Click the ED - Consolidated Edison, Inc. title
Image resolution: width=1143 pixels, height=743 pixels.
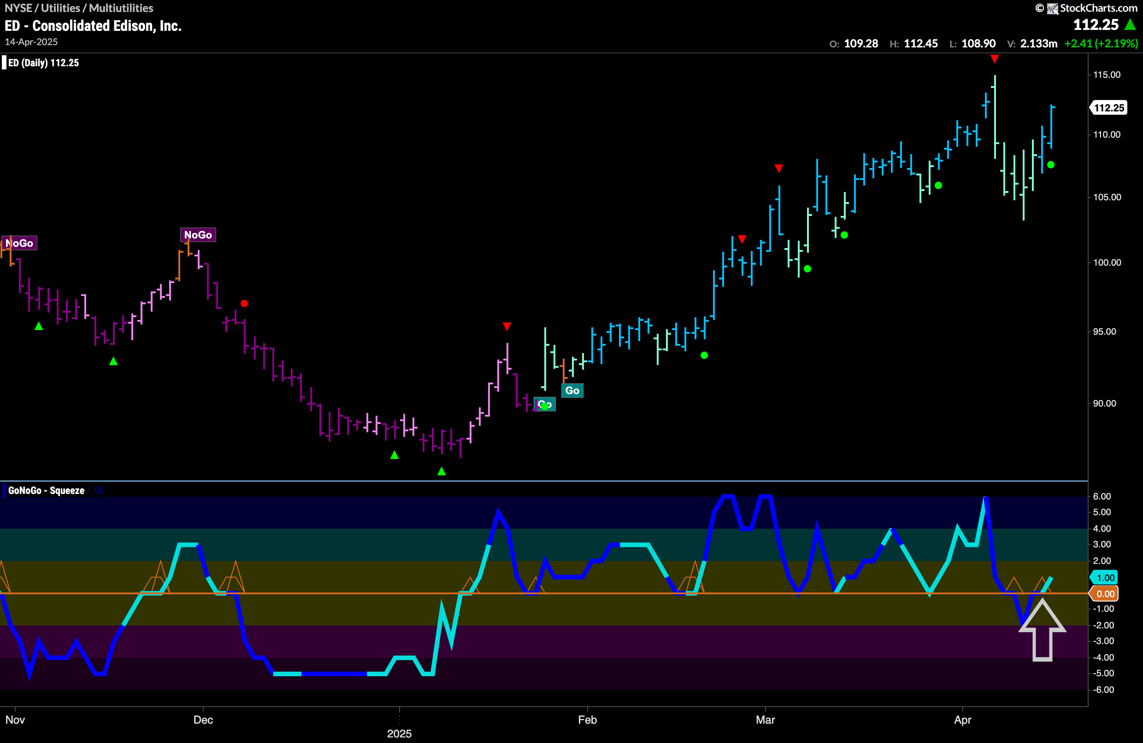coord(93,25)
